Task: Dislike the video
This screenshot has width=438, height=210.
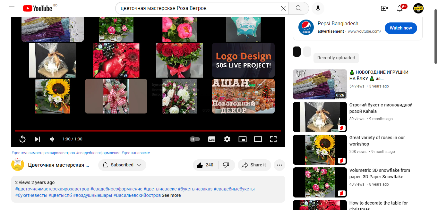Action: (226, 165)
